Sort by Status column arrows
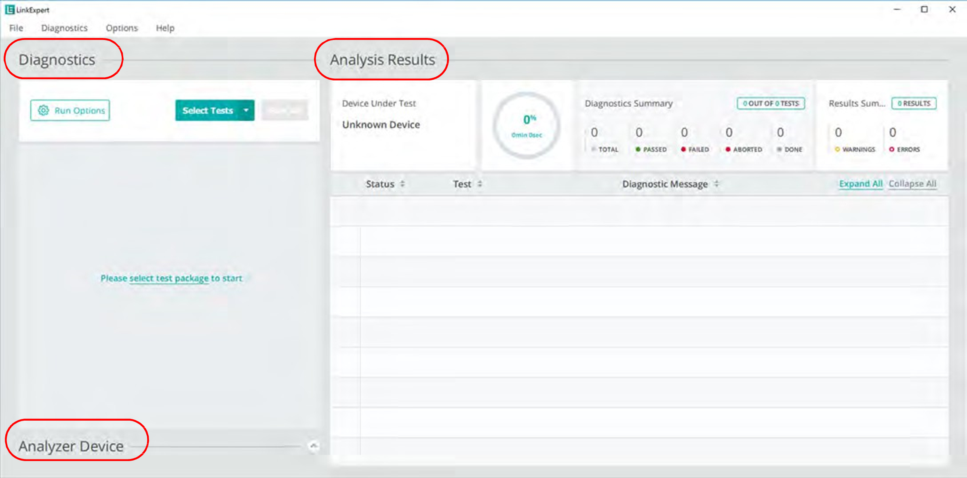This screenshot has width=967, height=478. pos(402,184)
